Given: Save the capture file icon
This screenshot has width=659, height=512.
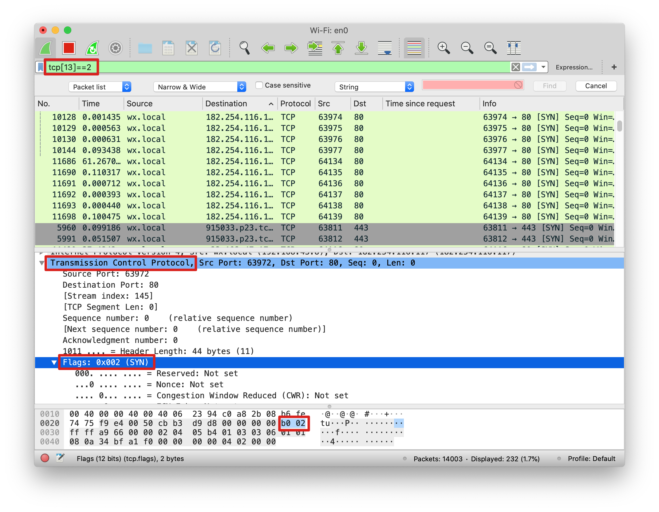Looking at the screenshot, I should pos(168,48).
